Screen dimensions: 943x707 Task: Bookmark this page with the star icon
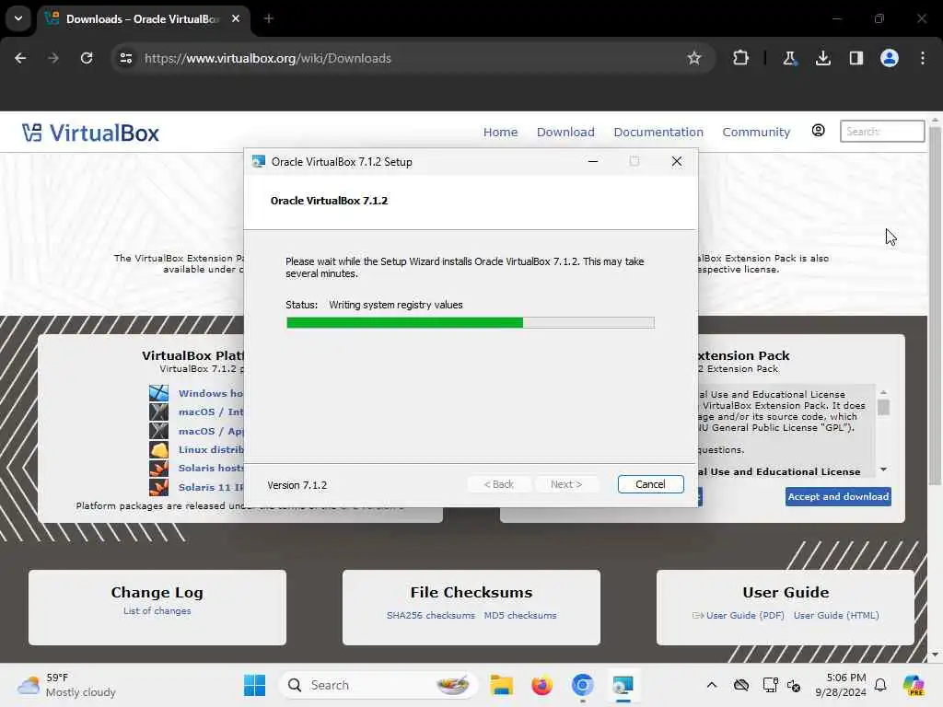click(694, 58)
